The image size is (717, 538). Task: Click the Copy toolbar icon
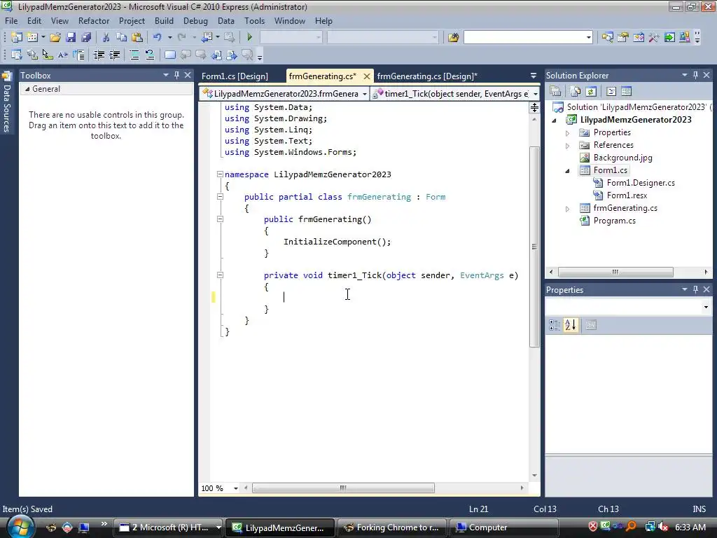click(x=121, y=37)
